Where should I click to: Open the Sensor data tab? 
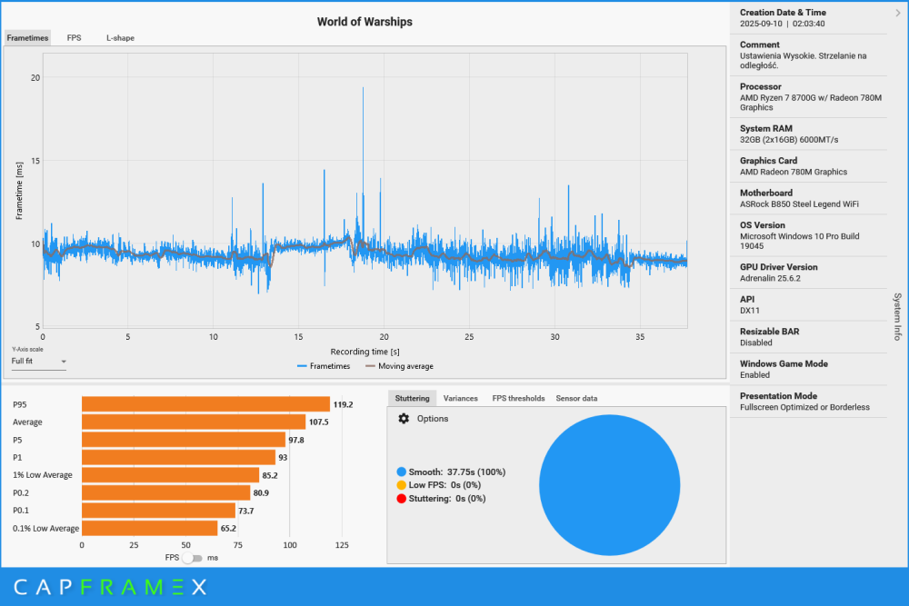576,398
